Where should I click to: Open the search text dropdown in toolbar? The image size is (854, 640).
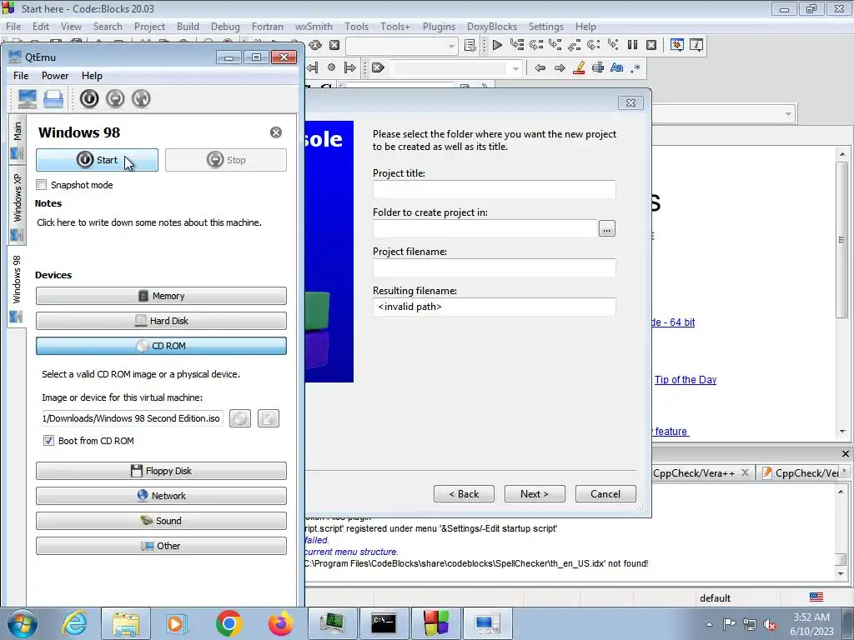coord(515,68)
